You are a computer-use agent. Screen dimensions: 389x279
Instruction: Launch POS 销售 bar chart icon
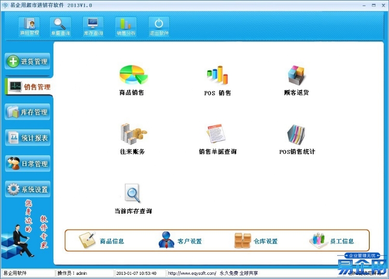click(217, 75)
